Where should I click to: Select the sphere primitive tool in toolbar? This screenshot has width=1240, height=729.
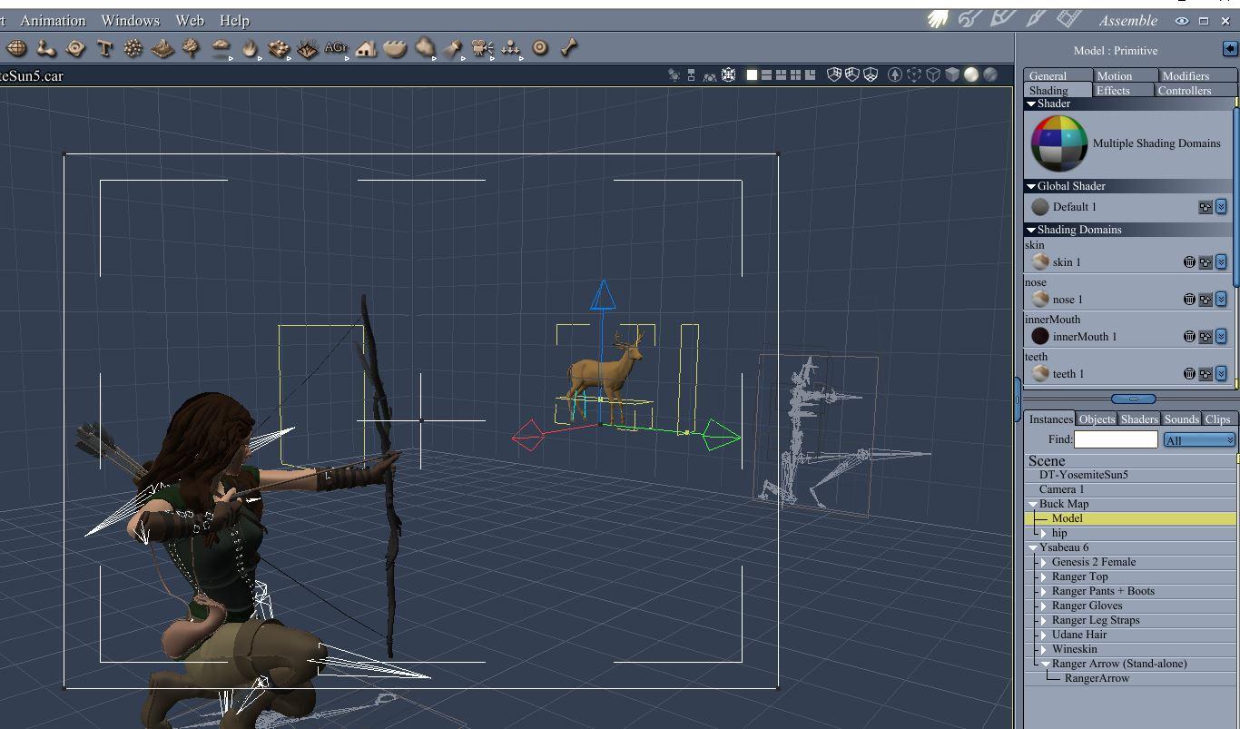click(16, 48)
